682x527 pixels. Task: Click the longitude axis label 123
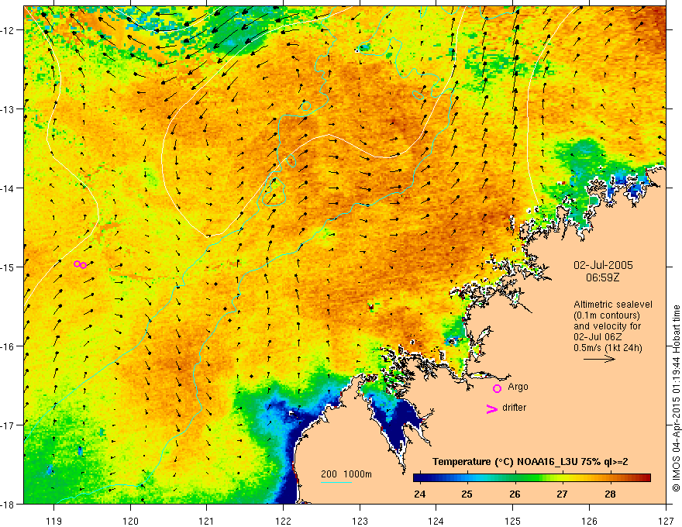tap(360, 521)
